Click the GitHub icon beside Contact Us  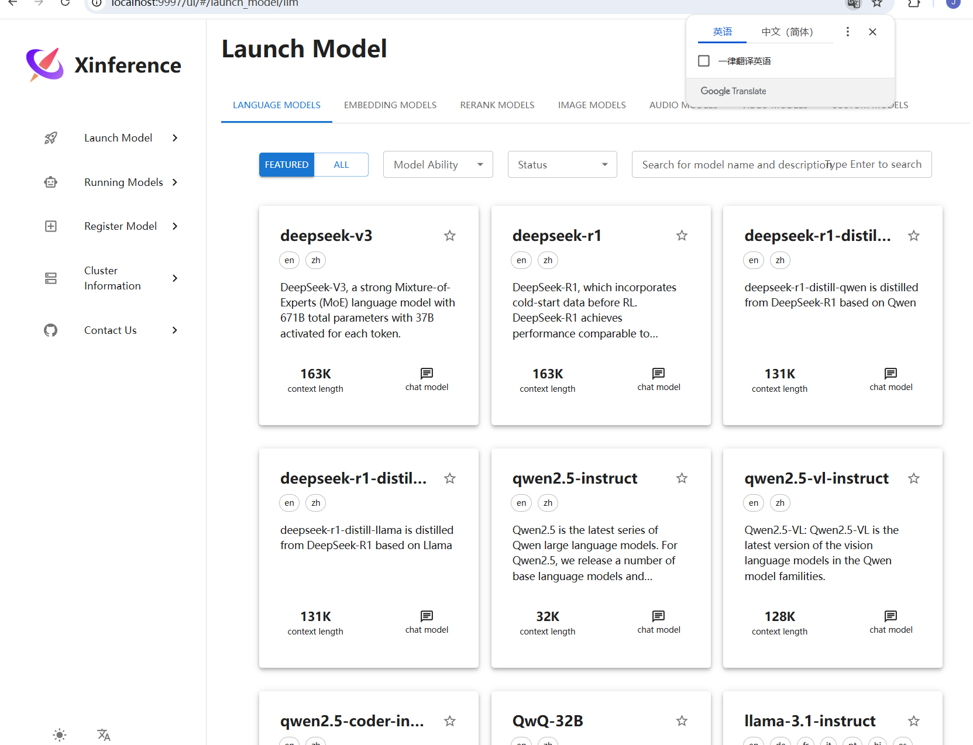[x=51, y=330]
